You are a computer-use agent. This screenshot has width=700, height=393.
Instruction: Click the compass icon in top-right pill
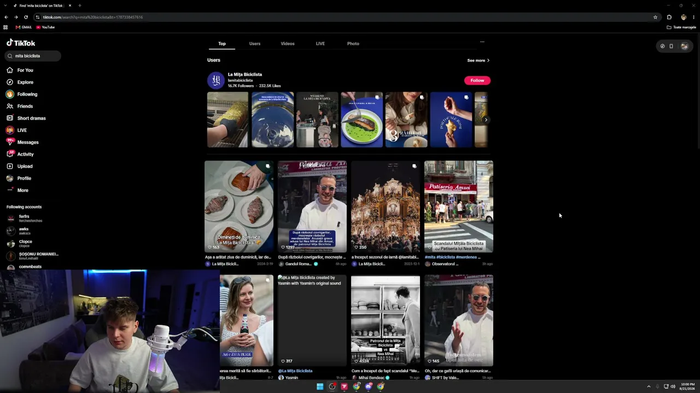point(662,46)
